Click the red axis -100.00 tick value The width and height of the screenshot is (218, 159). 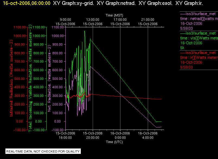[20, 130]
